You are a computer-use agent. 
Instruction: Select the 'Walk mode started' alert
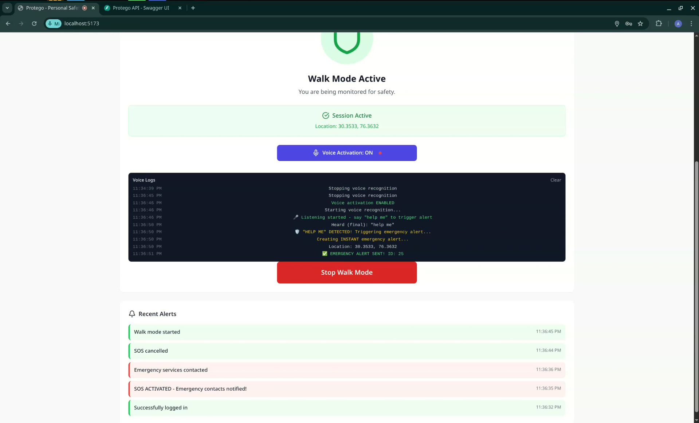click(x=347, y=332)
